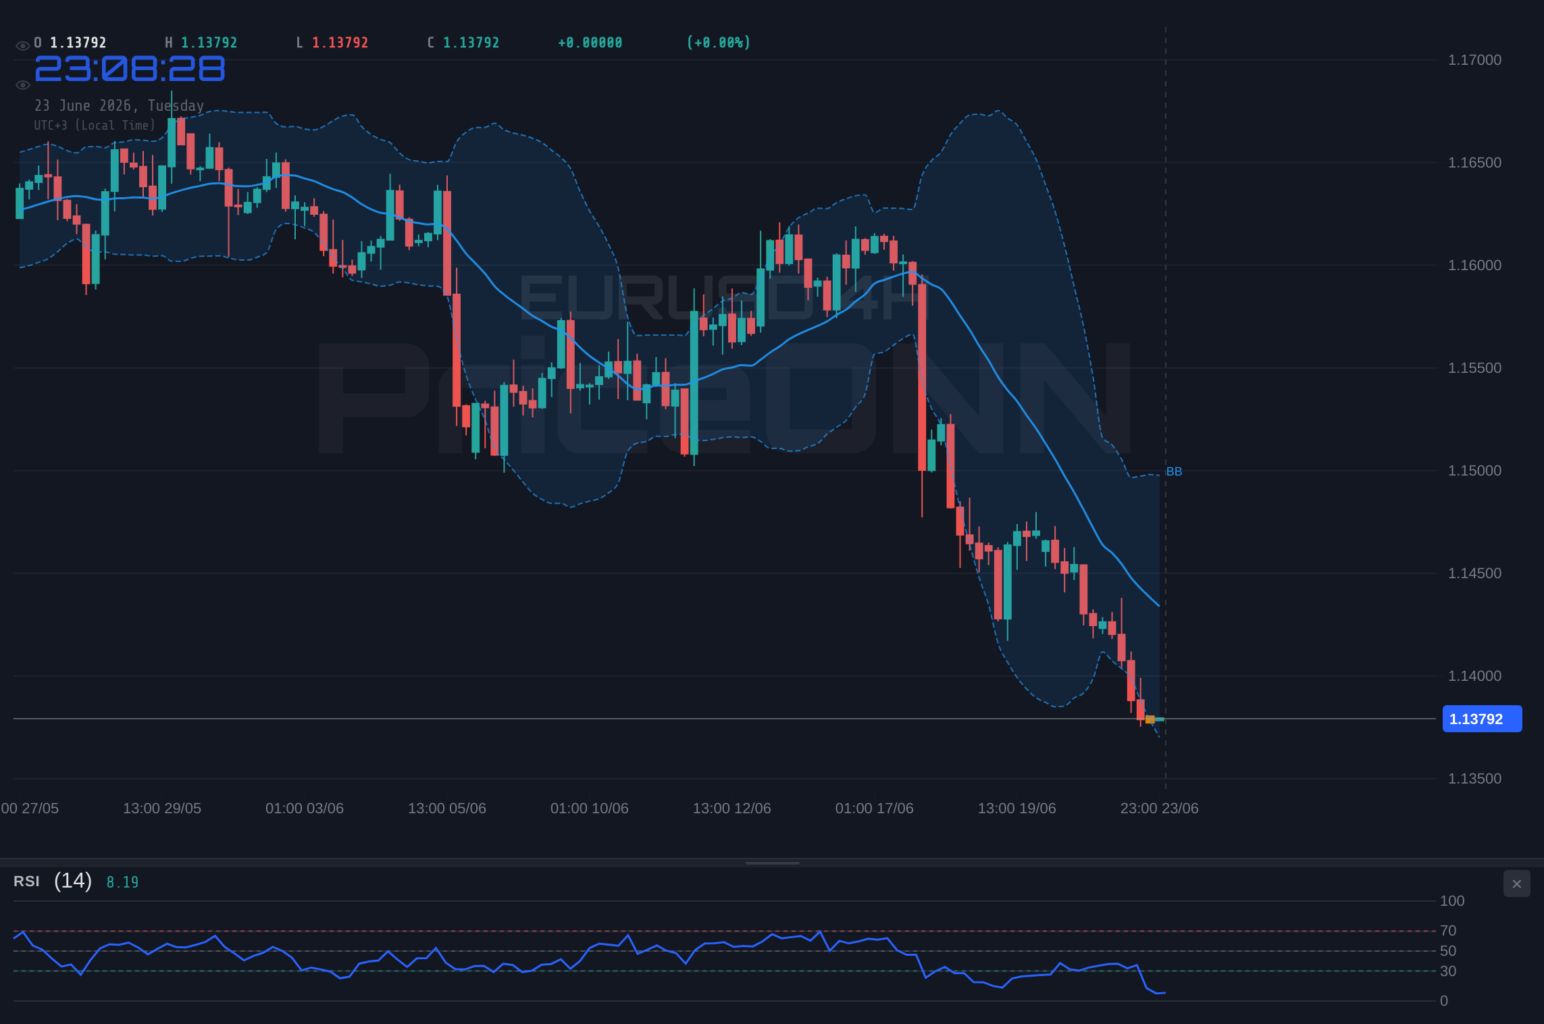Click the Open value 1.13792
The height and width of the screenshot is (1024, 1544).
coord(78,43)
